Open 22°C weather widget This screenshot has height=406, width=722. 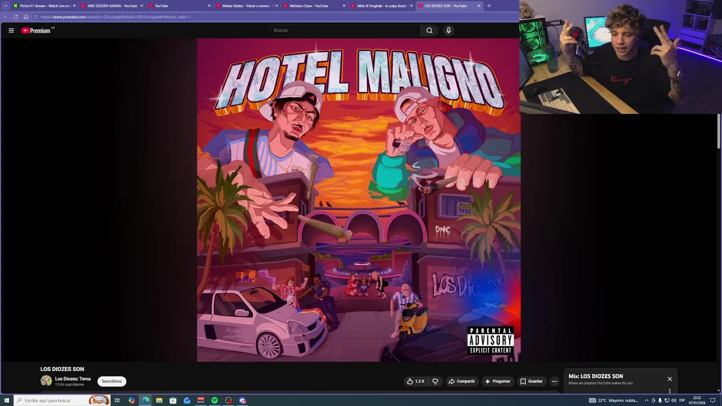pos(614,400)
